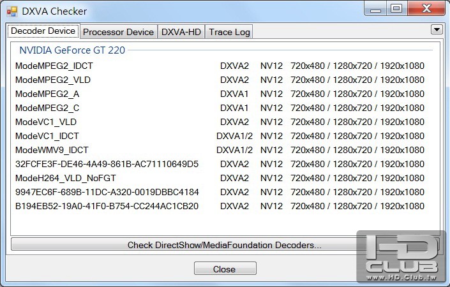Screen dimensions: 450x287
Task: Click DXVA1/2 value in the ModeWMV9_IDCT row
Action: coord(234,151)
